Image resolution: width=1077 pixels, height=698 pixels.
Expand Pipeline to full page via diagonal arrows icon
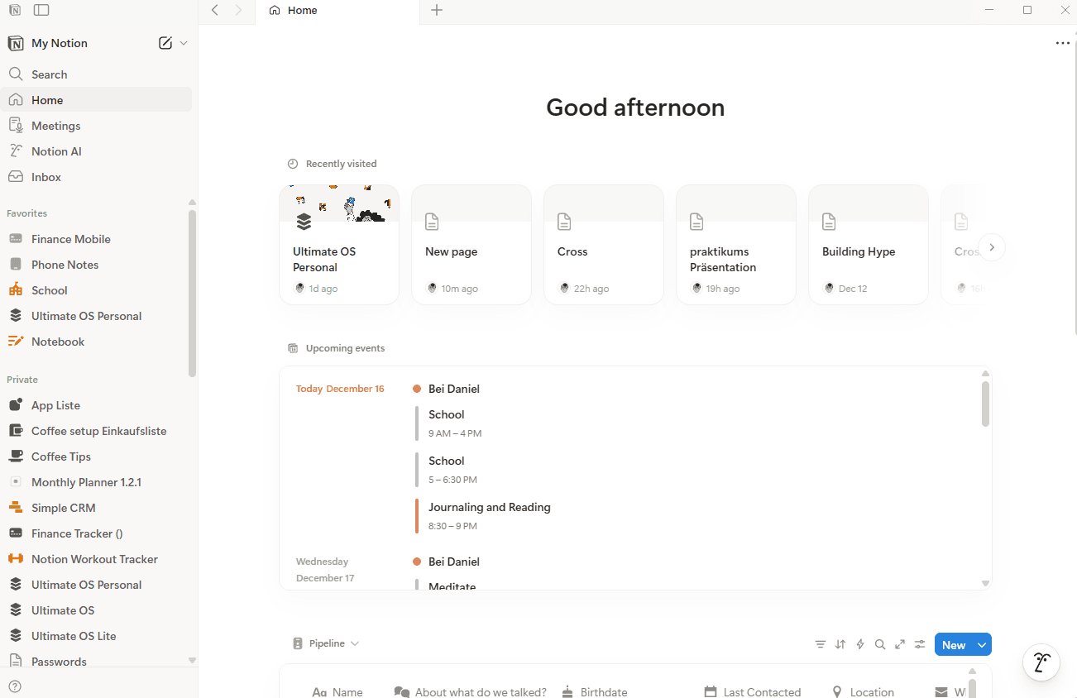pyautogui.click(x=900, y=643)
